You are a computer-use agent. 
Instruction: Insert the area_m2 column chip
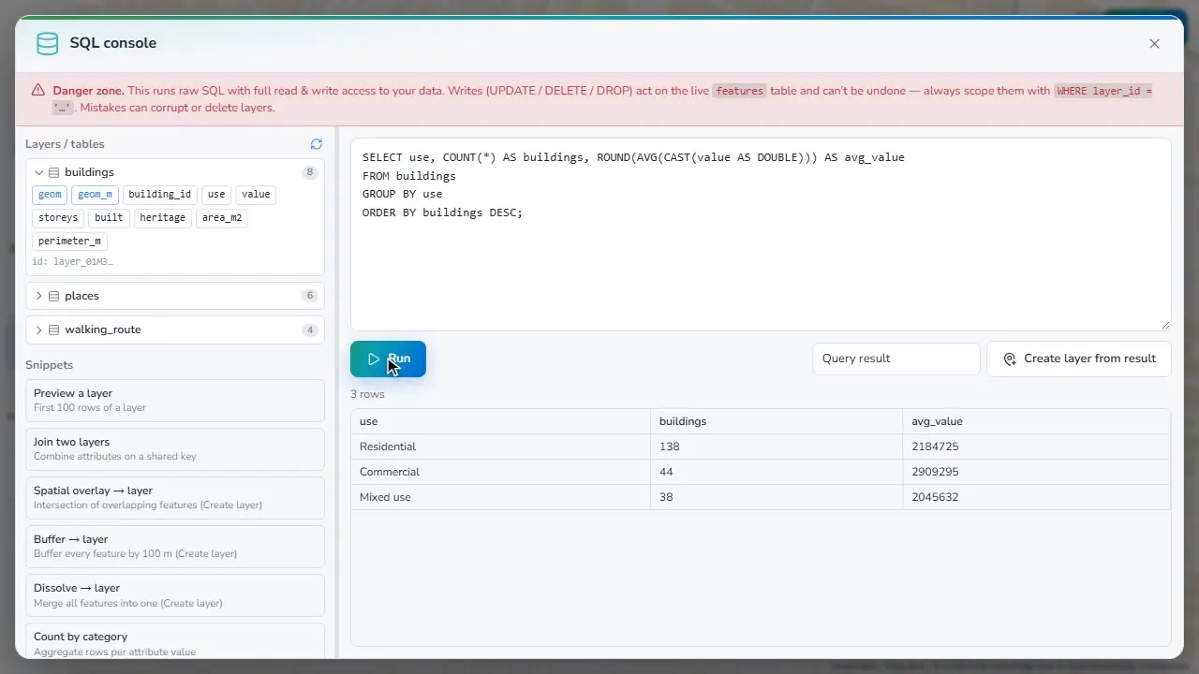click(x=222, y=217)
